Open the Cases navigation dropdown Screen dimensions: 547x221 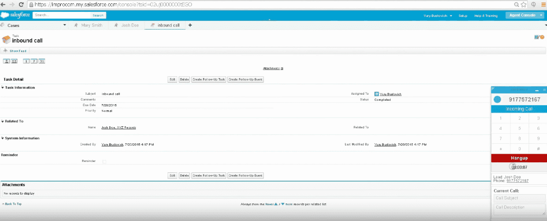[x=65, y=25]
